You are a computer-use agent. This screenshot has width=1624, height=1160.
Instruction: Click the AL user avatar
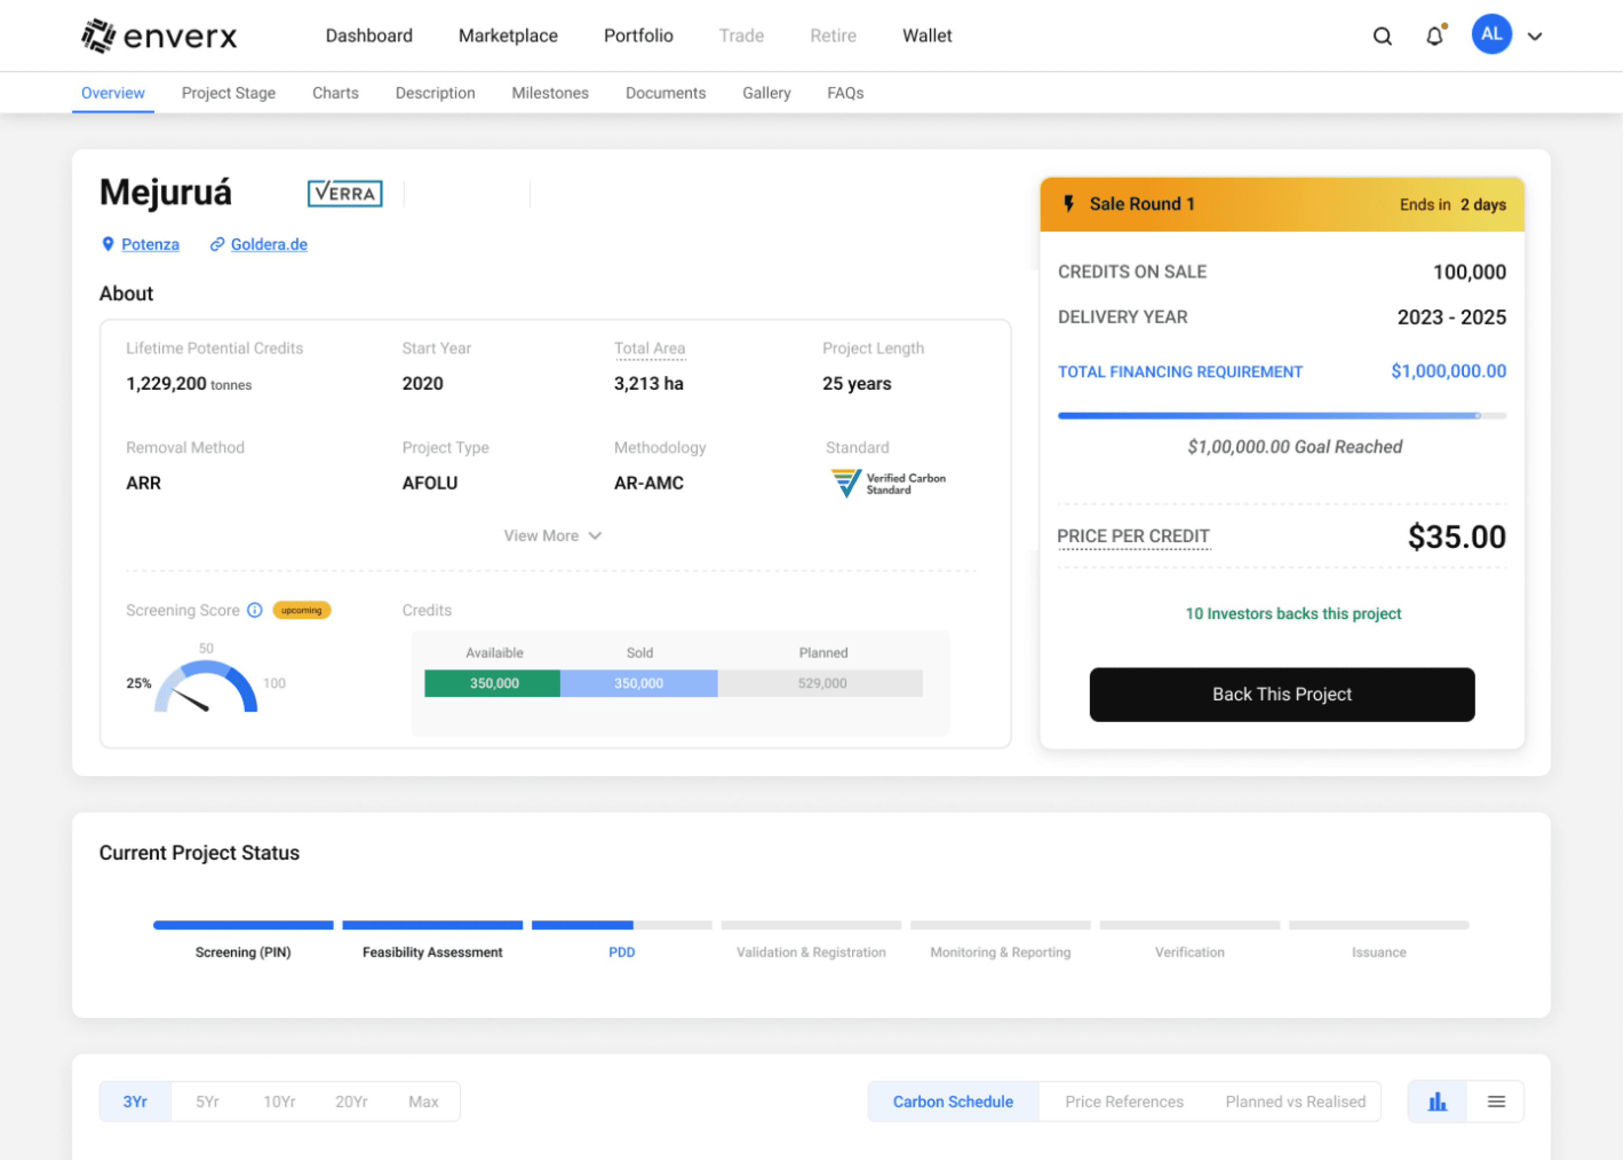point(1491,34)
